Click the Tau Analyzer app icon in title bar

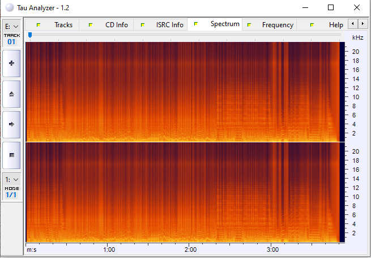coord(10,7)
